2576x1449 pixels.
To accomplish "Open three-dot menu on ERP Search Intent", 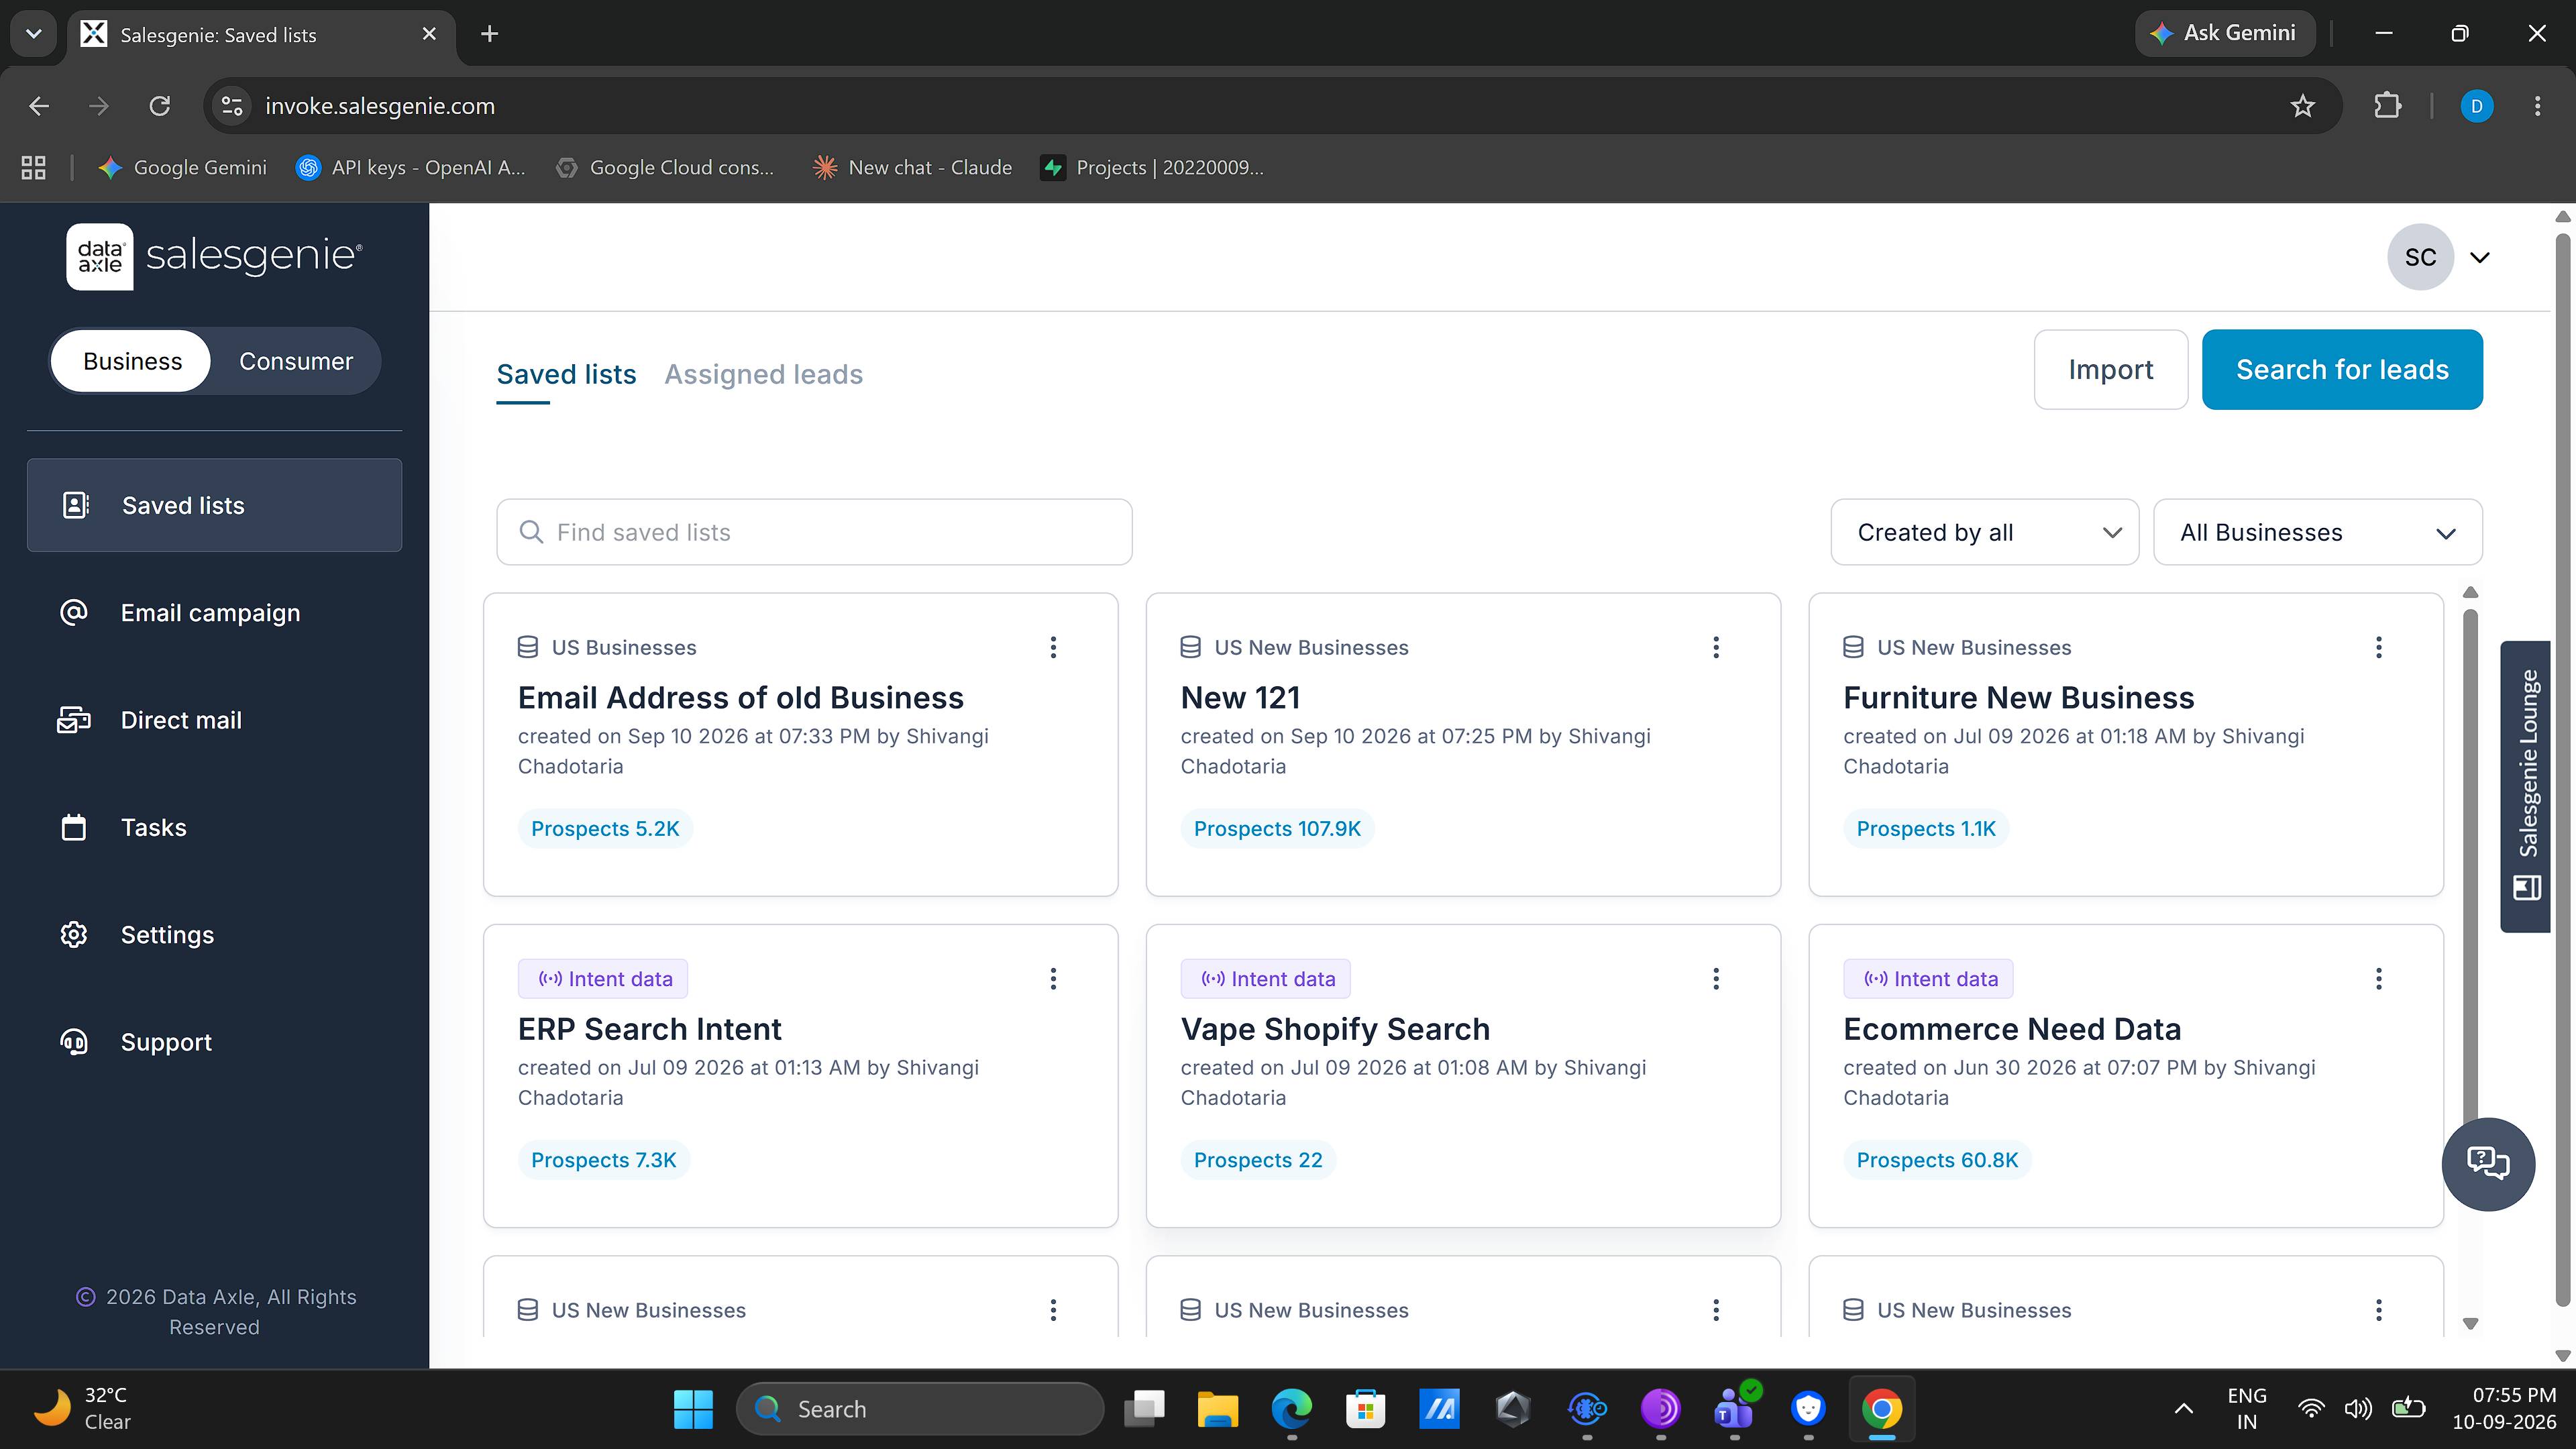I will [x=1053, y=978].
